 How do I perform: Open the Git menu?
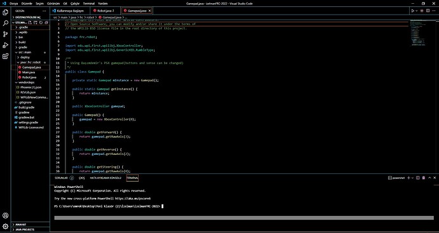click(66, 3)
